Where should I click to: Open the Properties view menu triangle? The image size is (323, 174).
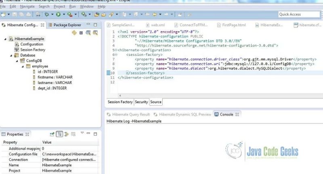82,133
